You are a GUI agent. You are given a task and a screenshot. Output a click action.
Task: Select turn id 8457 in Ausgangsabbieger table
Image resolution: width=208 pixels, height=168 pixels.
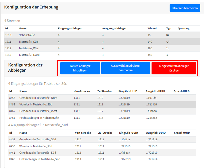coord(12,139)
